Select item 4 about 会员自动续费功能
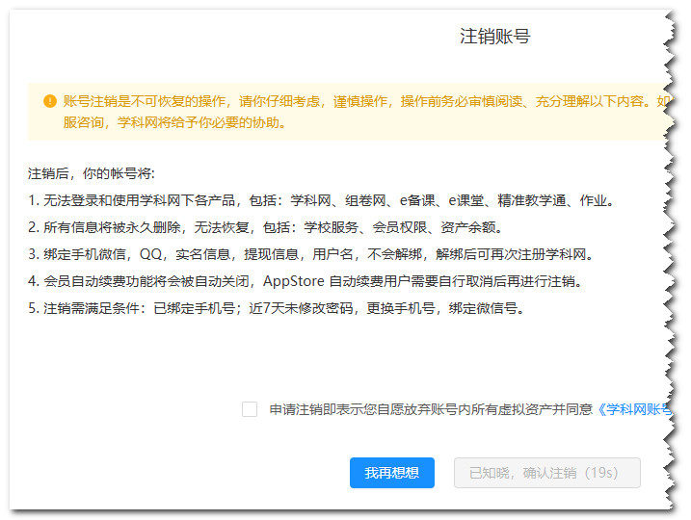 click(x=306, y=281)
